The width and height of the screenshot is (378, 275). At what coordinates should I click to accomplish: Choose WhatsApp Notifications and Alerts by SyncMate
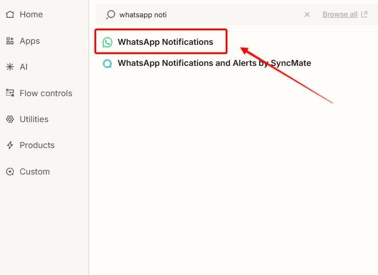(214, 63)
